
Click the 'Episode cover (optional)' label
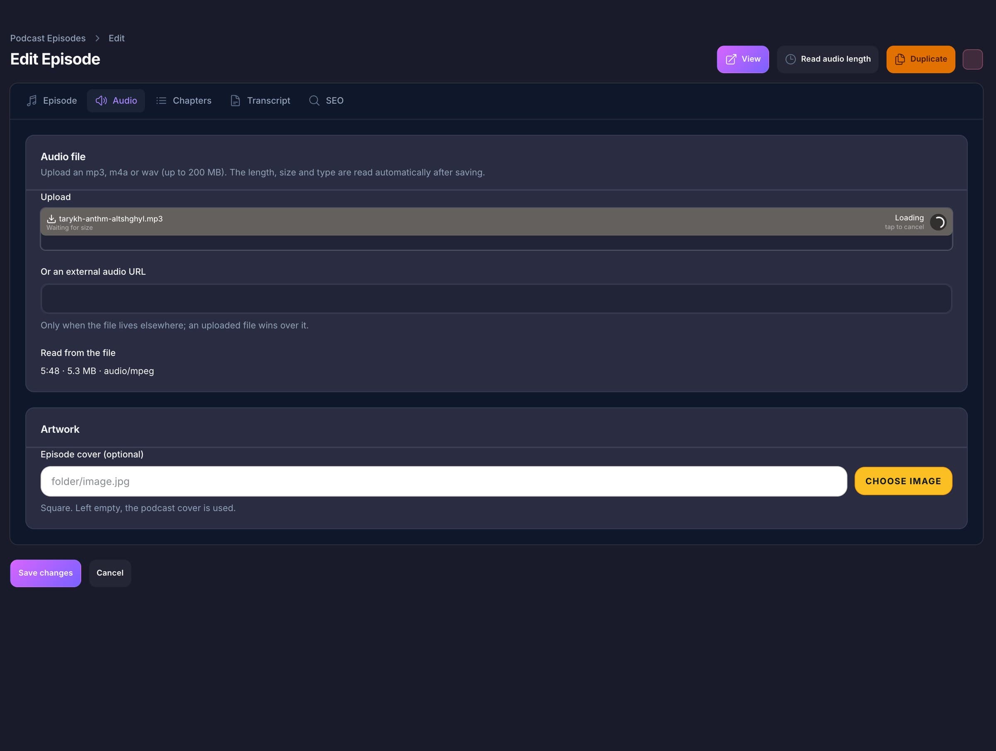click(x=92, y=454)
